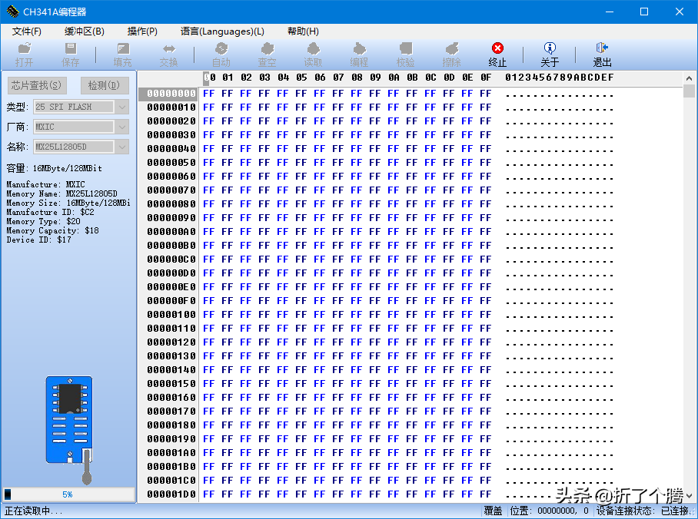Click the vertical scrollbar thumb
Viewport: 698px width, 519px height.
coord(689,91)
